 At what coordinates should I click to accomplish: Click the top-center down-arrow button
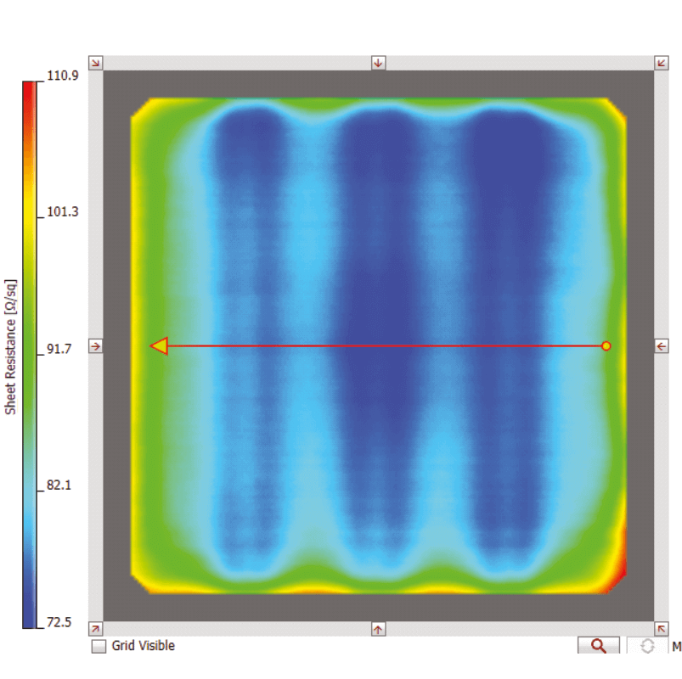click(378, 63)
